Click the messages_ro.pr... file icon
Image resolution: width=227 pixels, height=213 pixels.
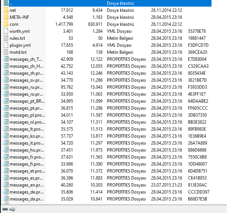tap(6, 94)
